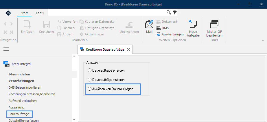This screenshot has height=122, width=267.
Task: Select Auslösen von Daueraufträgen radio button
Action: click(89, 89)
